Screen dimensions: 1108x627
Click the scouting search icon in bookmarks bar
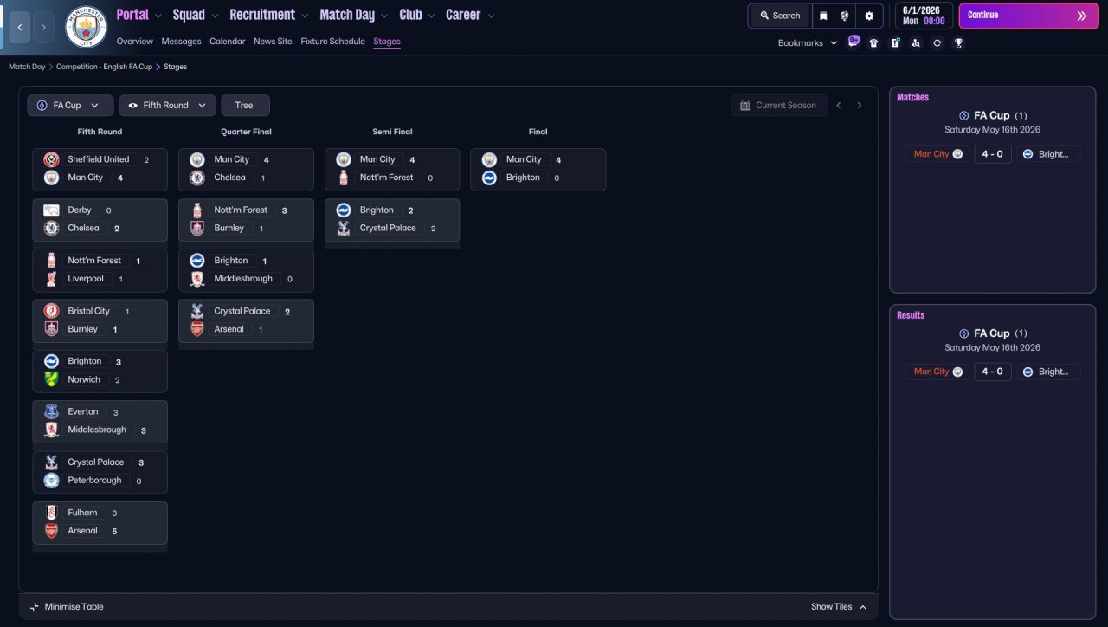[916, 42]
